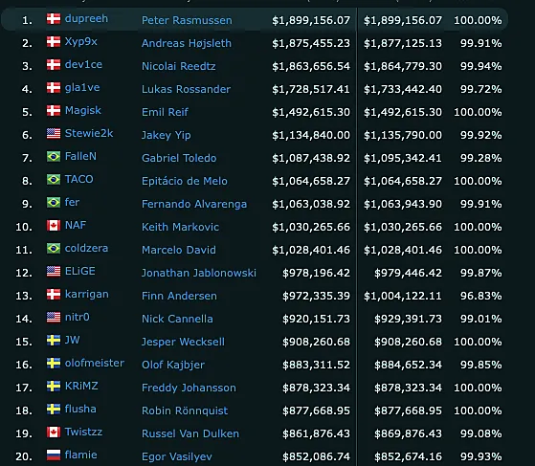This screenshot has width=535, height=466.
Task: Click the Denmark flag next to karrigan
Action: 54,294
